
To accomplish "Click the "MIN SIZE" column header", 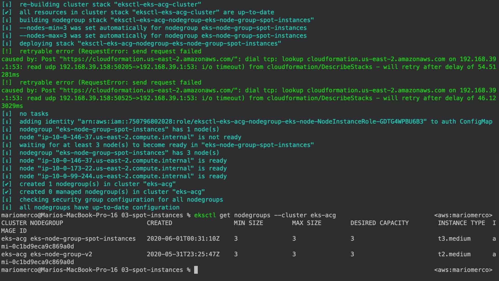I will point(248,223).
